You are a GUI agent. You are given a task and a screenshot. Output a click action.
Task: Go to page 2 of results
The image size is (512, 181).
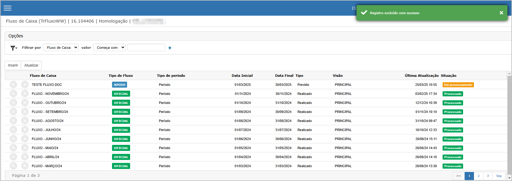click(478, 176)
